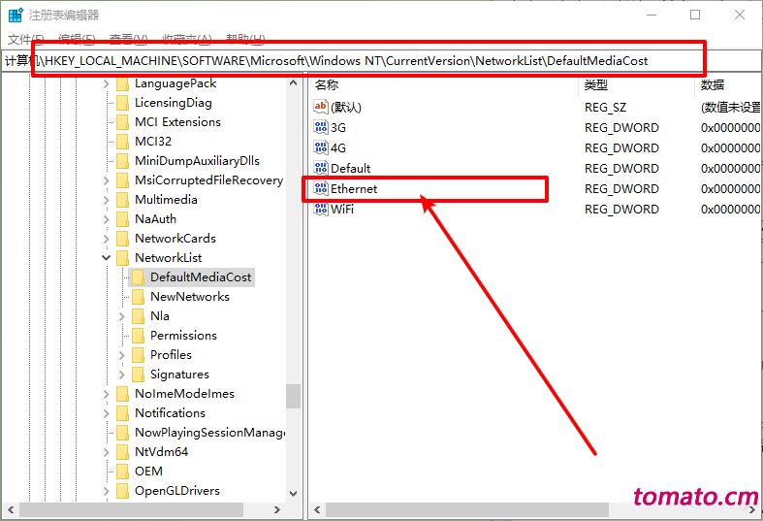Expand the Signatures subkey
763x521 pixels.
[x=121, y=374]
